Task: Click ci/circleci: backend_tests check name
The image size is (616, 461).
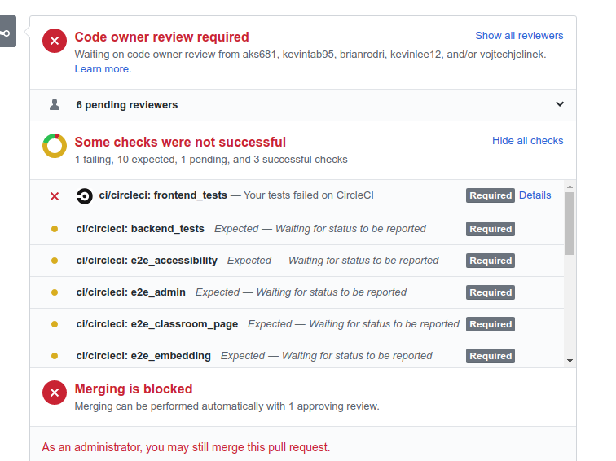Action: [x=140, y=229]
